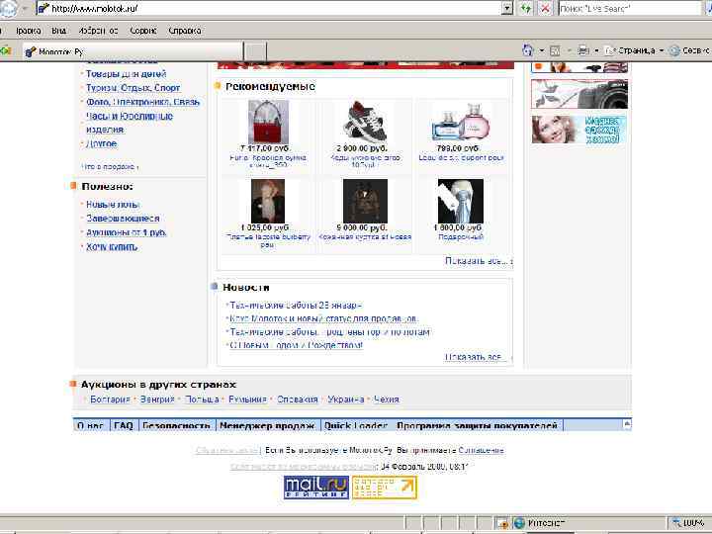Open the Другое category
Viewport: 712px width, 534px height.
click(x=102, y=143)
